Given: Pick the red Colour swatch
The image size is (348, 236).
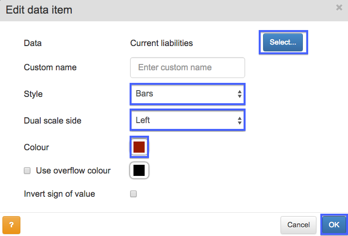Looking at the screenshot, I should pyautogui.click(x=139, y=147).
